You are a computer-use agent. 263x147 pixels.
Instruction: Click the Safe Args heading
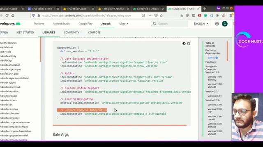tap(60, 134)
